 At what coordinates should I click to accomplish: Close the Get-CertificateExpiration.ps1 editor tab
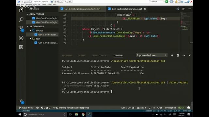tap(145, 9)
